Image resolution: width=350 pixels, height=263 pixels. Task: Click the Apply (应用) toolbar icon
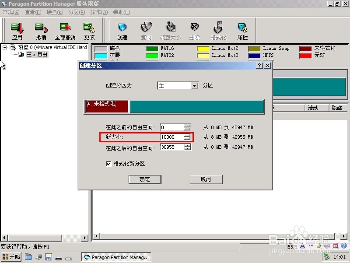(x=17, y=31)
